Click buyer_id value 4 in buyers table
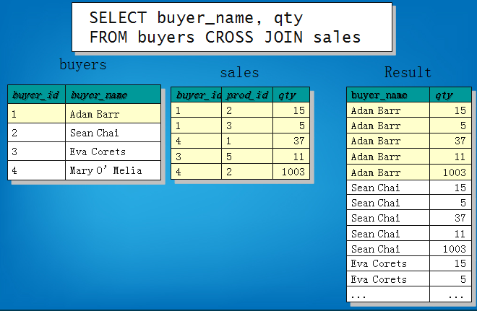 click(x=36, y=171)
